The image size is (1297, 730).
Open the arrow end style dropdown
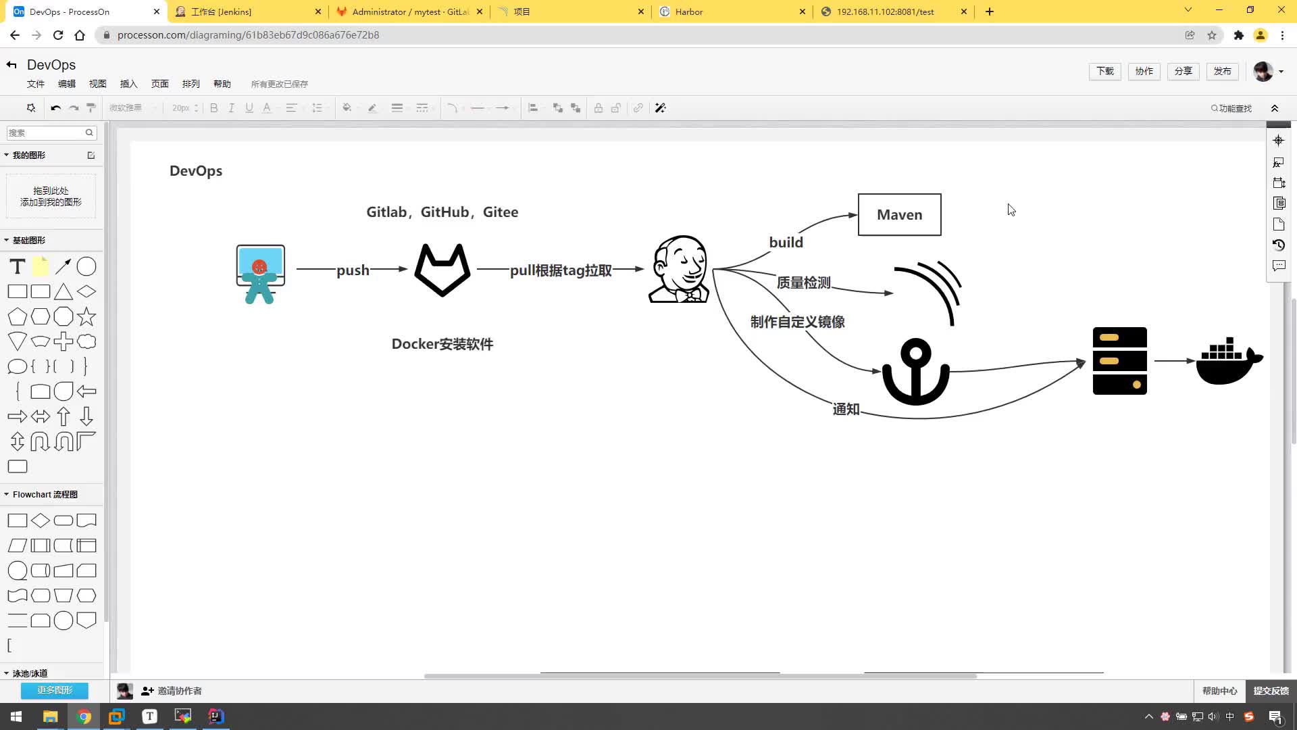(x=503, y=108)
